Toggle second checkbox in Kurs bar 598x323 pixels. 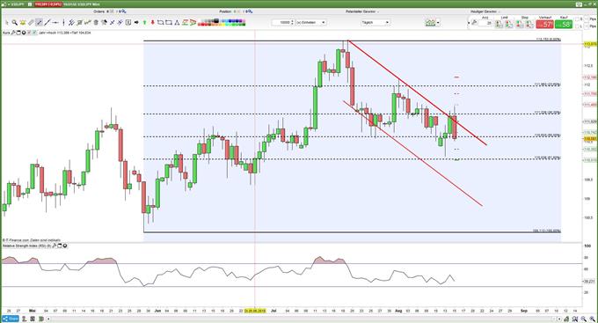(34, 33)
